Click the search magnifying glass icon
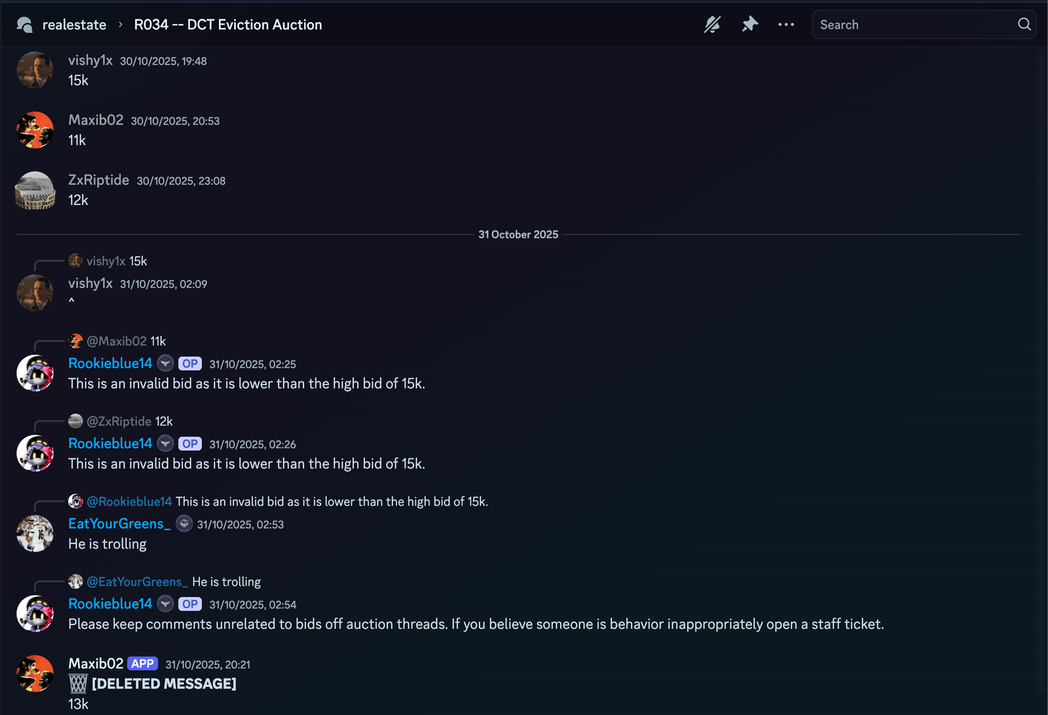This screenshot has height=715, width=1048. (1024, 24)
